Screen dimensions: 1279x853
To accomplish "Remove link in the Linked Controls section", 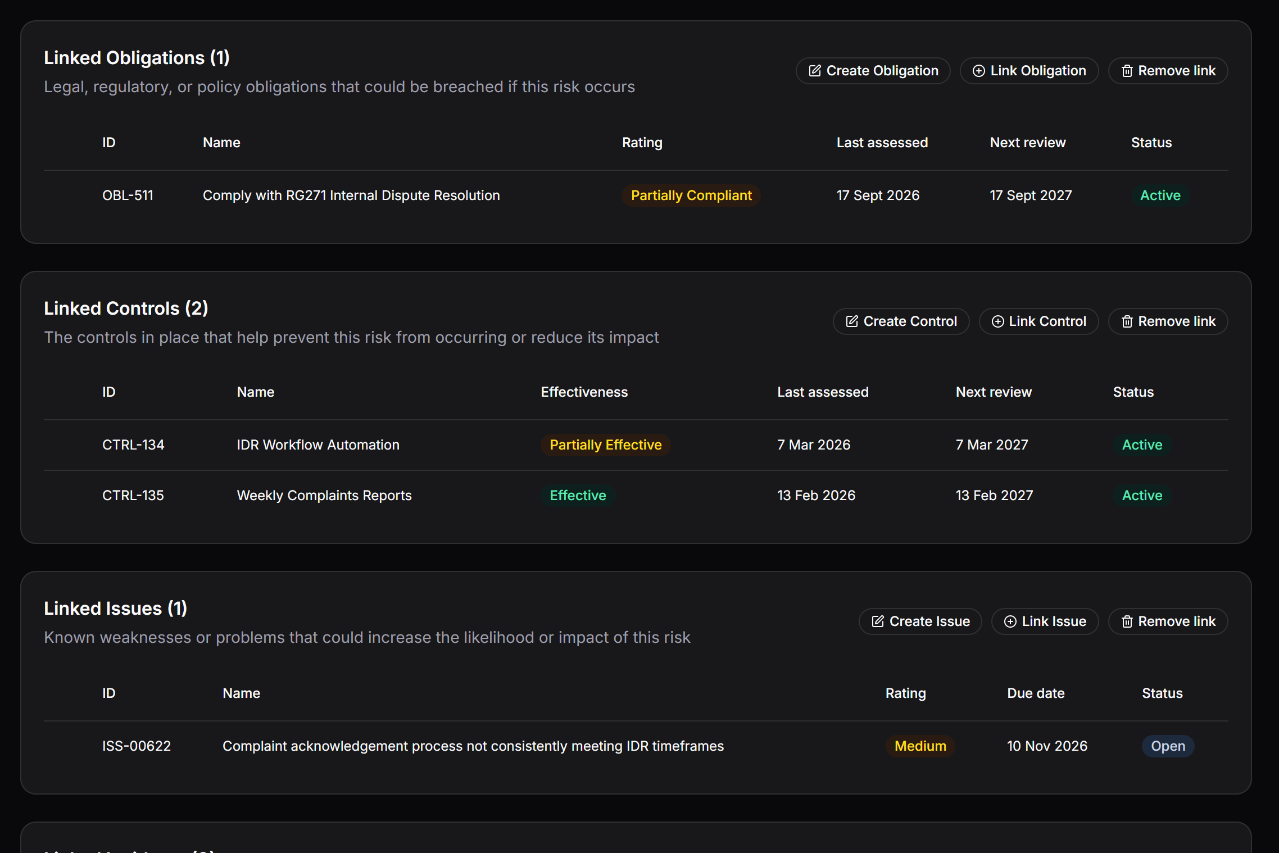I will click(x=1168, y=321).
